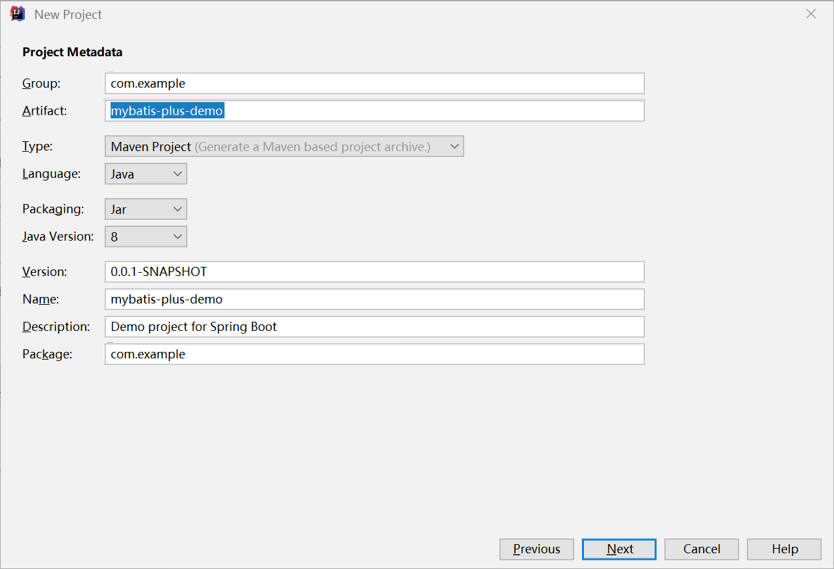Go back with the Previous button
The width and height of the screenshot is (834, 569).
536,549
